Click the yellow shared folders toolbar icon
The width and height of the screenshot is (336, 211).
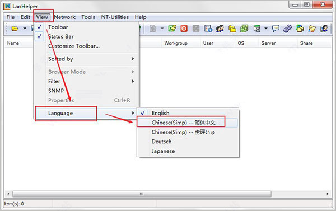click(x=232, y=29)
